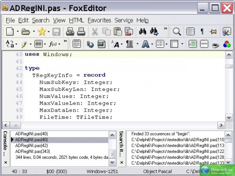Viewport: 235px width, 176px height.
Task: Click the page with text lines icon
Action: tap(77, 44)
